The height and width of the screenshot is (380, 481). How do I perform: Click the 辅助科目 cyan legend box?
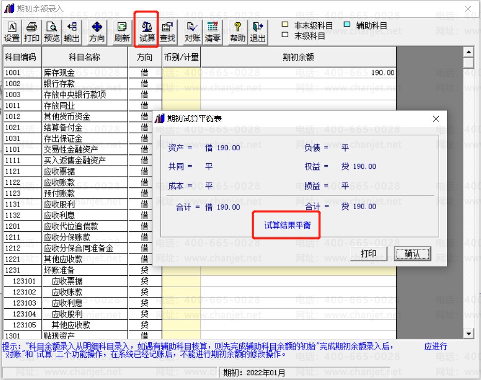[347, 24]
